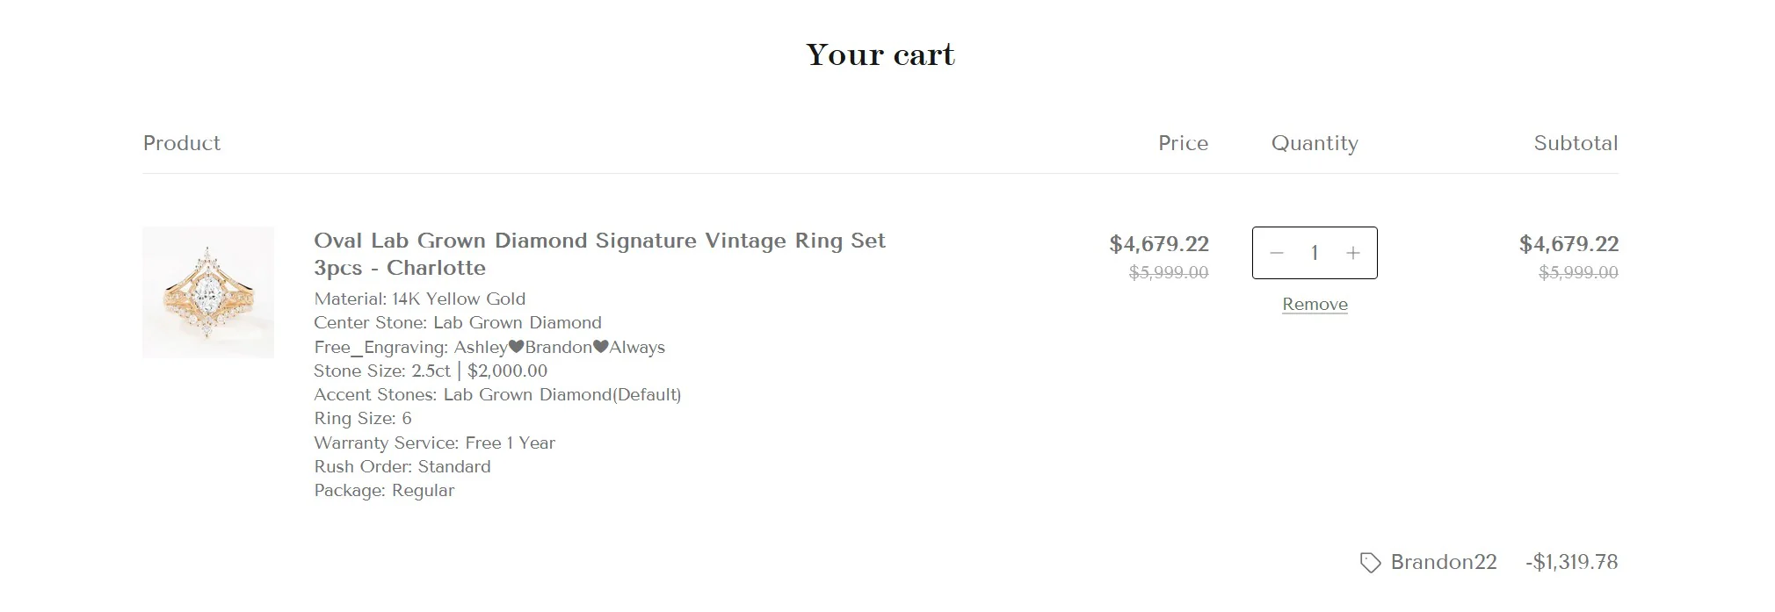Click the "Your cart" page heading
The image size is (1775, 612).
(x=880, y=54)
